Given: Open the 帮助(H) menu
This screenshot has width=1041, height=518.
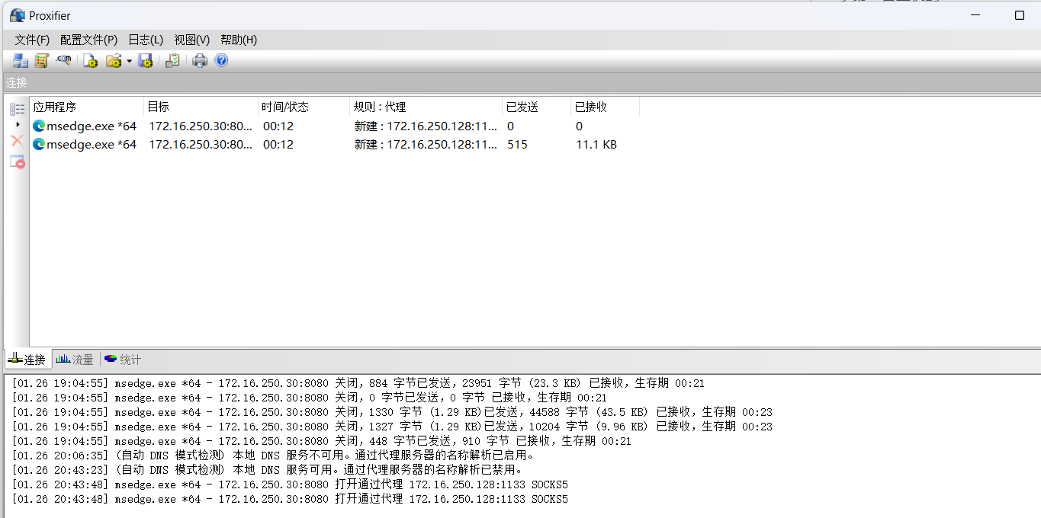Looking at the screenshot, I should 239,40.
